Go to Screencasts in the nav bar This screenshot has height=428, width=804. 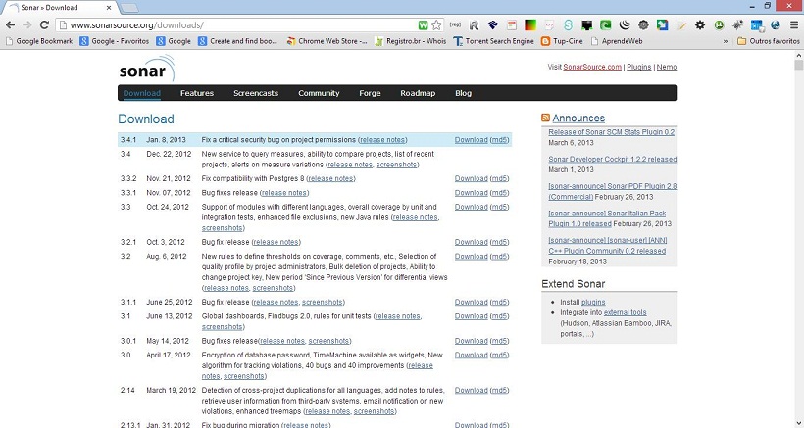coord(256,93)
